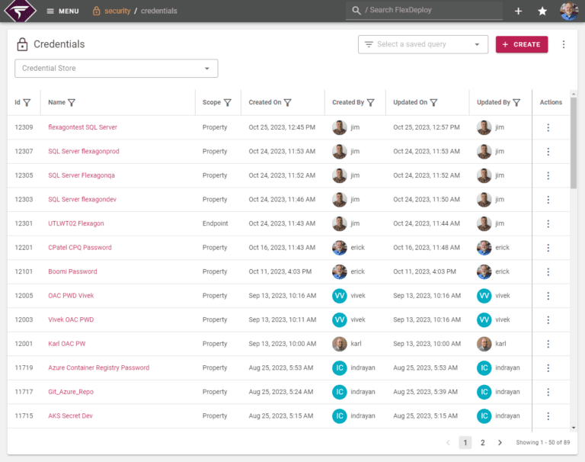Viewport: 585px width, 462px height.
Task: Open SQL Server flexagonprod credential
Action: (84, 151)
